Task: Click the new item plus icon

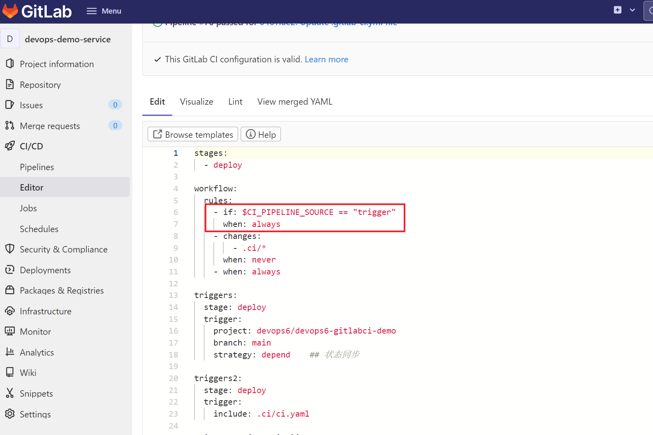Action: (x=617, y=10)
